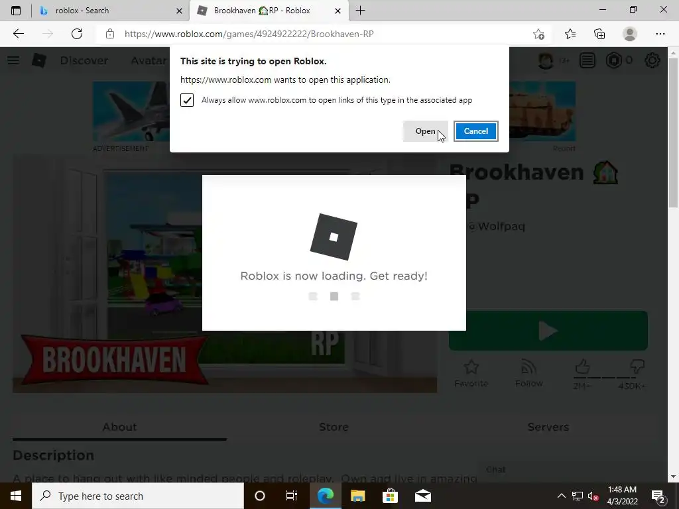Viewport: 679px width, 509px height.
Task: Select the Servers tab
Action: [x=548, y=427]
